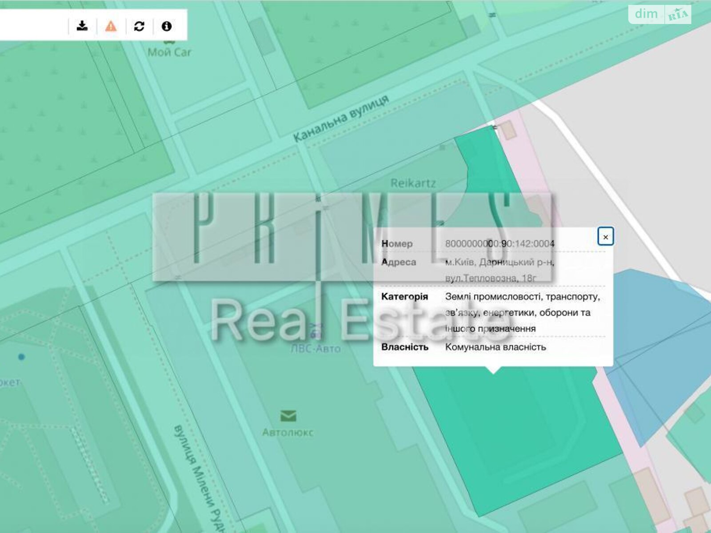Image resolution: width=711 pixels, height=533 pixels.
Task: Click the download icon in the toolbar
Action: click(x=82, y=26)
